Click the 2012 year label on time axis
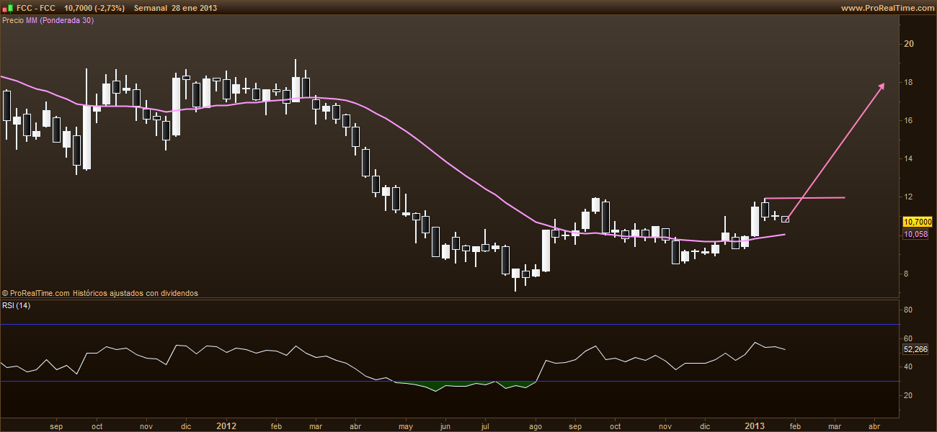937x432 pixels. [227, 426]
